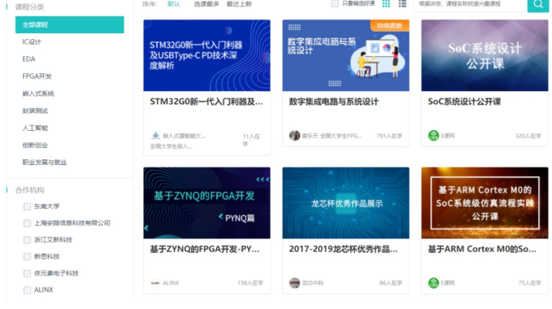Check the 依元素电子科技 filter
The height and width of the screenshot is (309, 552).
27,273
